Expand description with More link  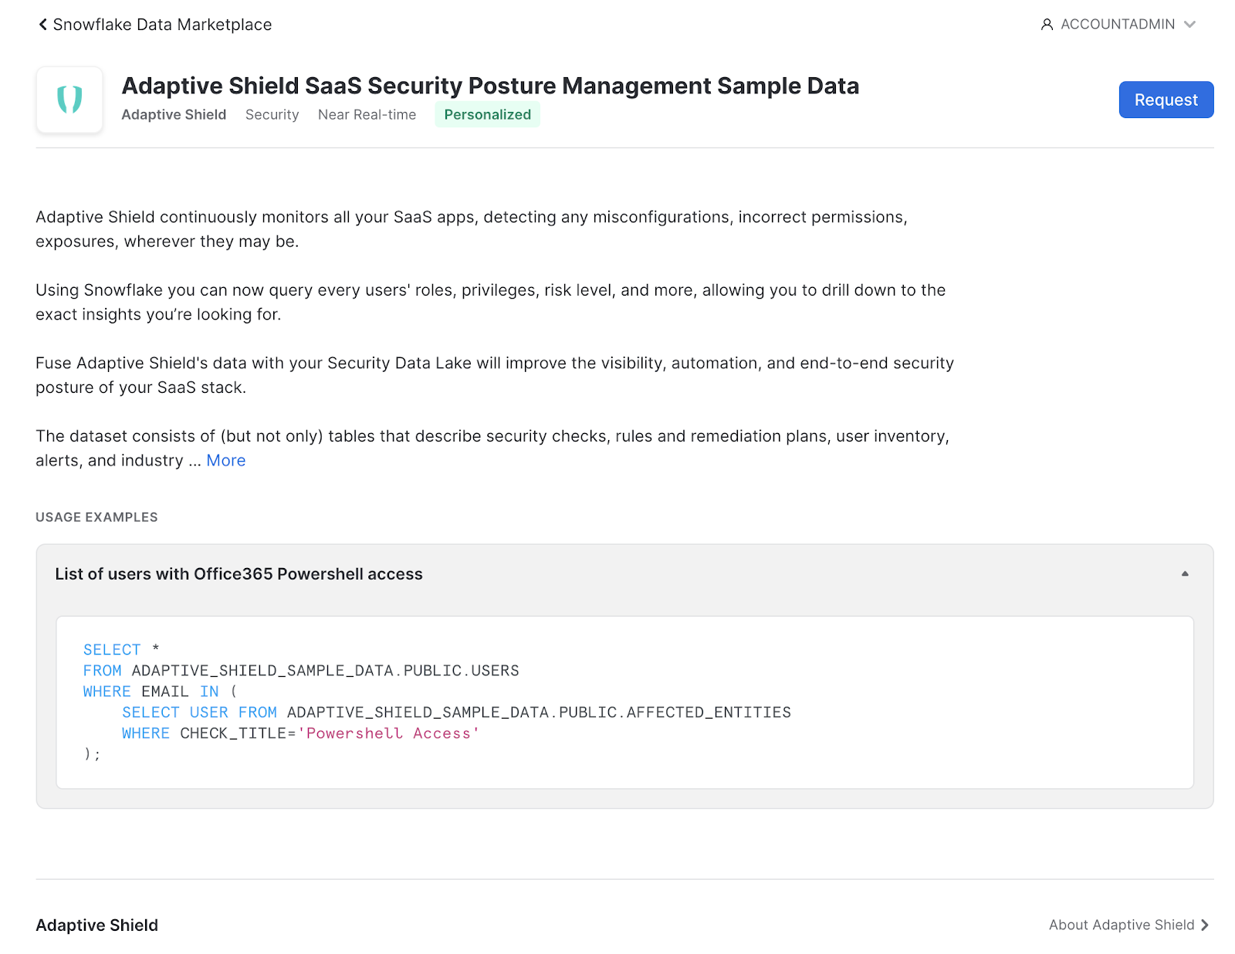[226, 461]
